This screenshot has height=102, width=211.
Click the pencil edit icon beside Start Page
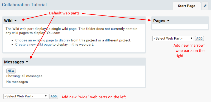pyautogui.click(x=205, y=6)
